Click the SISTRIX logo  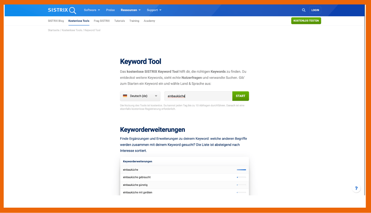[x=62, y=10]
